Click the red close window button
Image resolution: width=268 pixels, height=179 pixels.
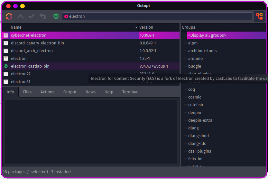tap(8, 6)
